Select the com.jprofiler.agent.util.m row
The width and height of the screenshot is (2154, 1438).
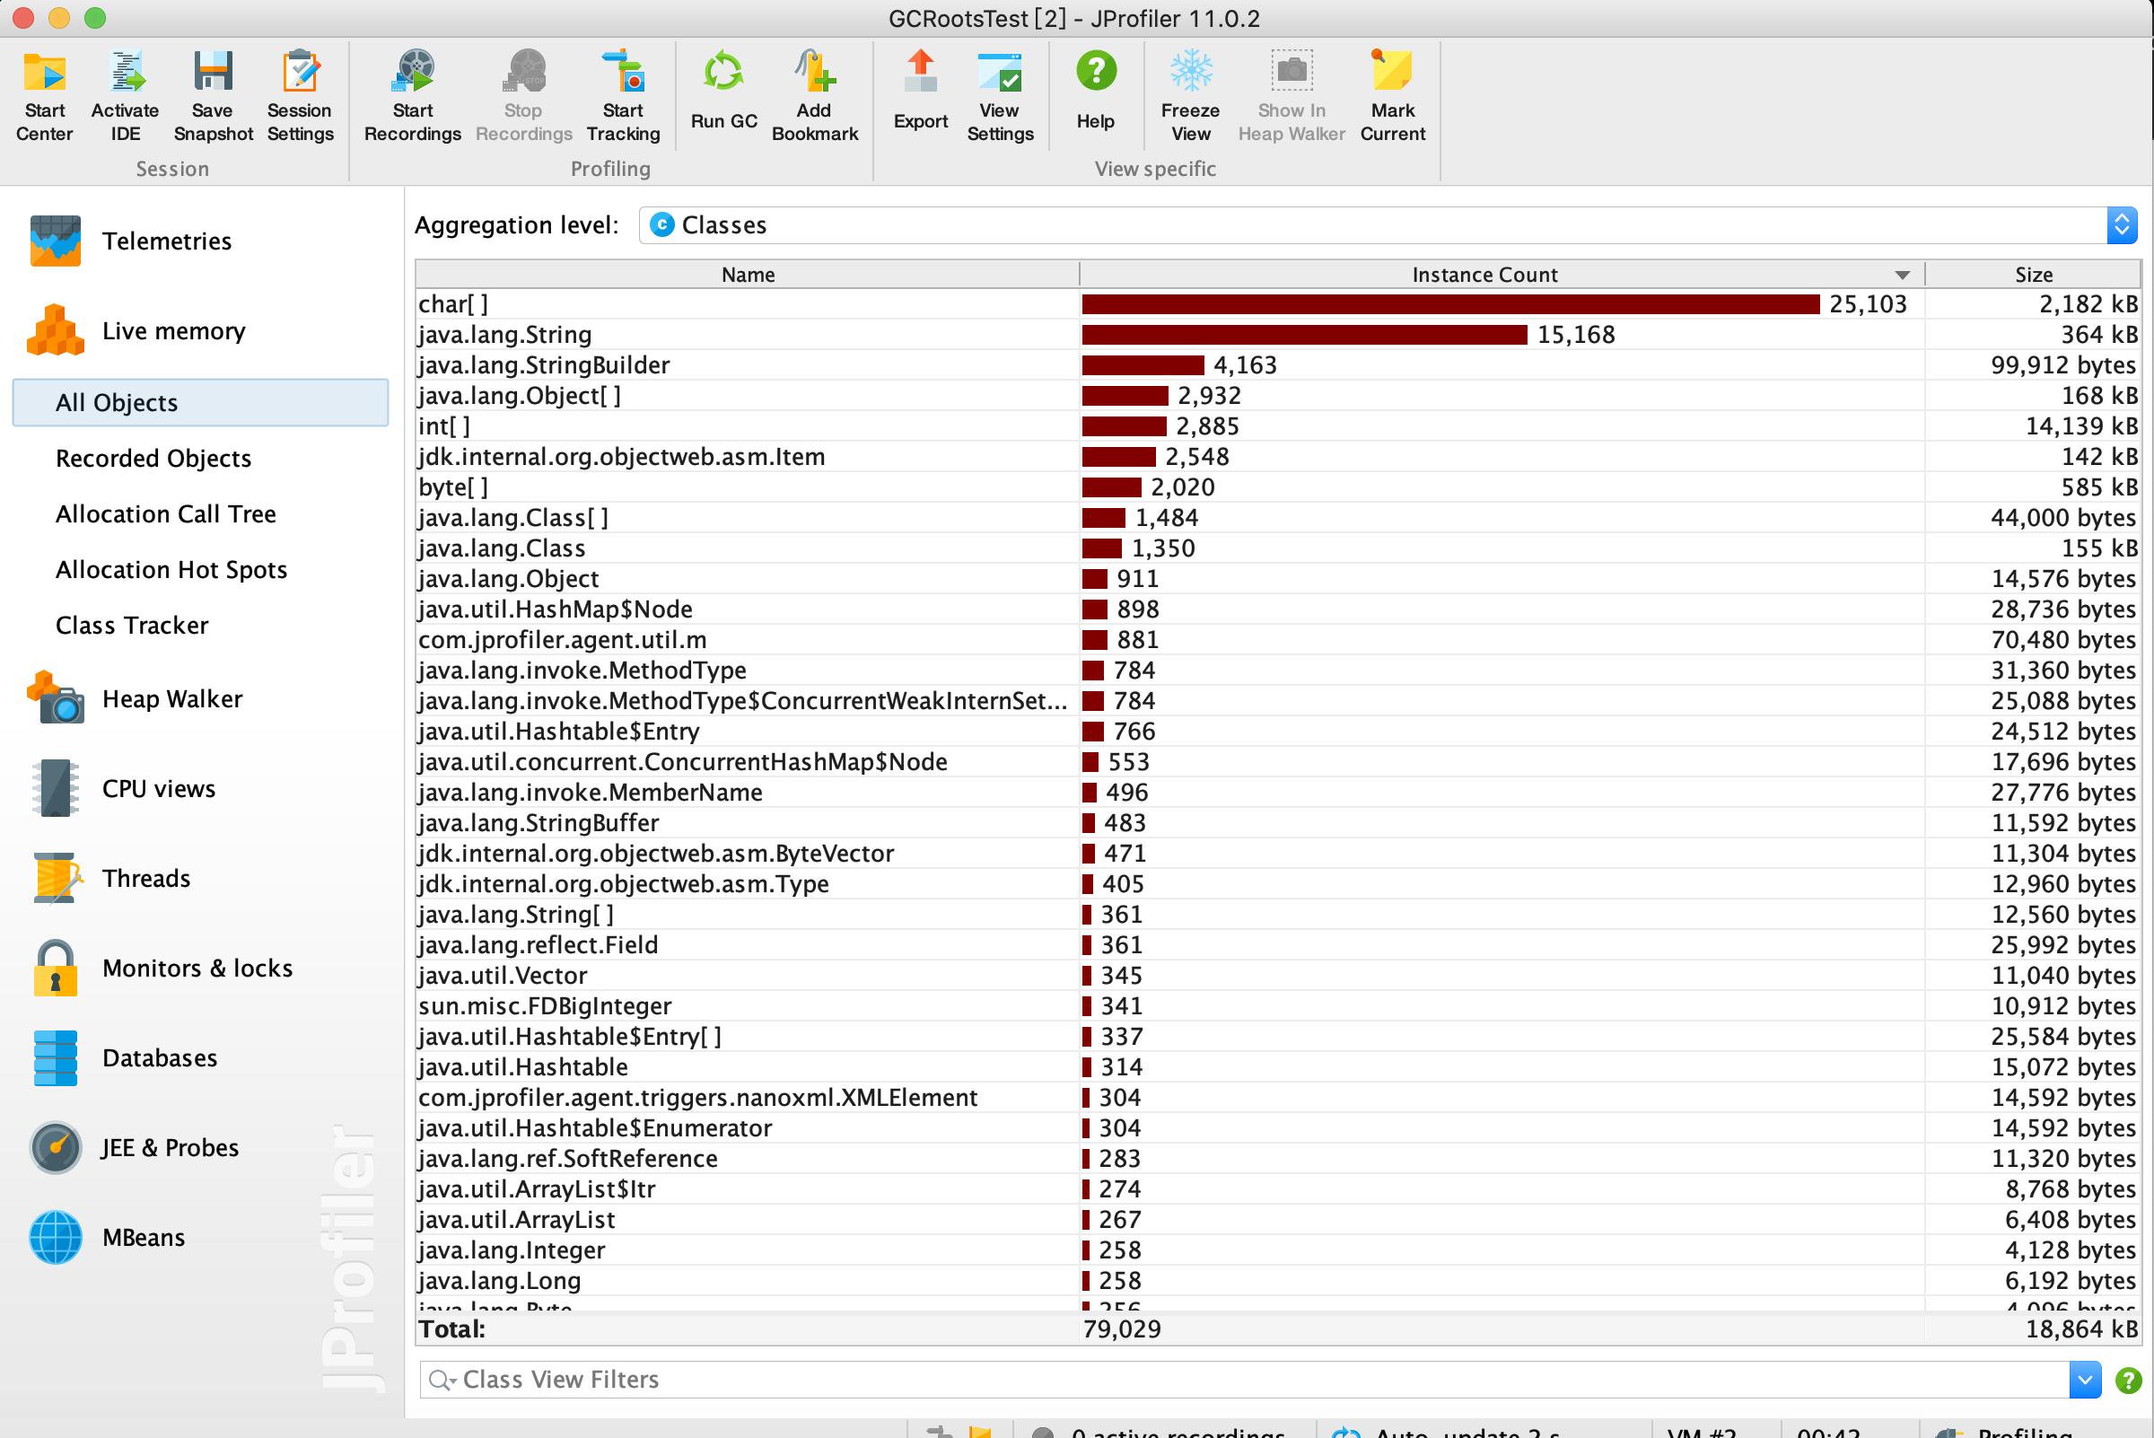pyautogui.click(x=1278, y=640)
